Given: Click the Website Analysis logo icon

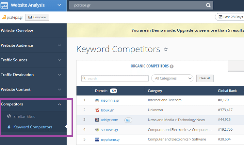Looking at the screenshot, I should click(x=4, y=5).
